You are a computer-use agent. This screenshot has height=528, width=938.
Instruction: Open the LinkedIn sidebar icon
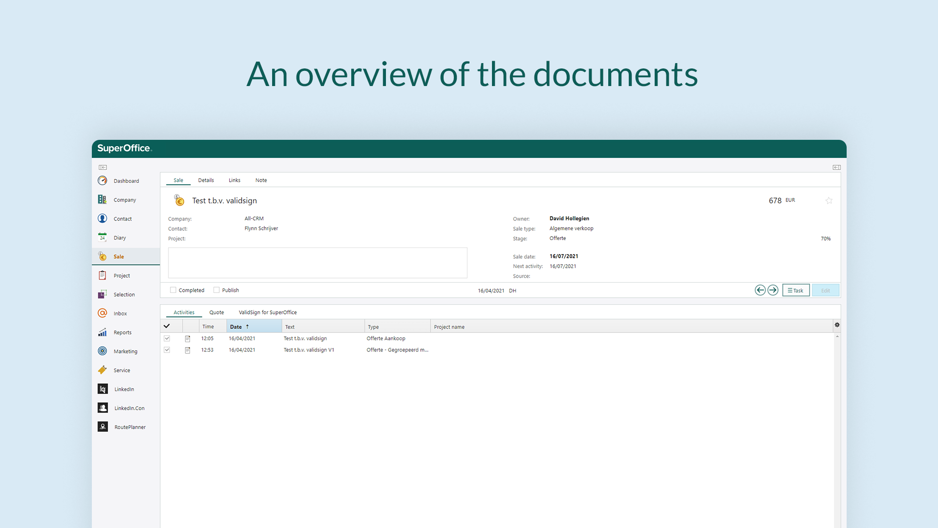coord(103,389)
